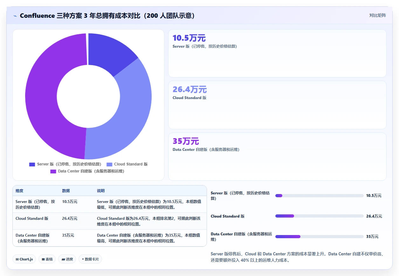Click the 进度 tag chip
This screenshot has width=399, height=276.
pyautogui.click(x=67, y=259)
